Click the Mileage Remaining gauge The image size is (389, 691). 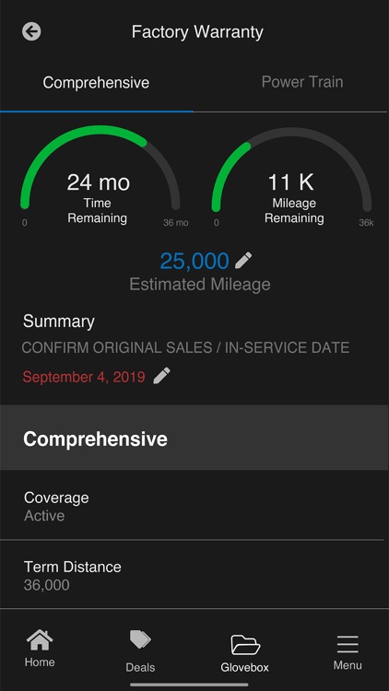tap(291, 176)
